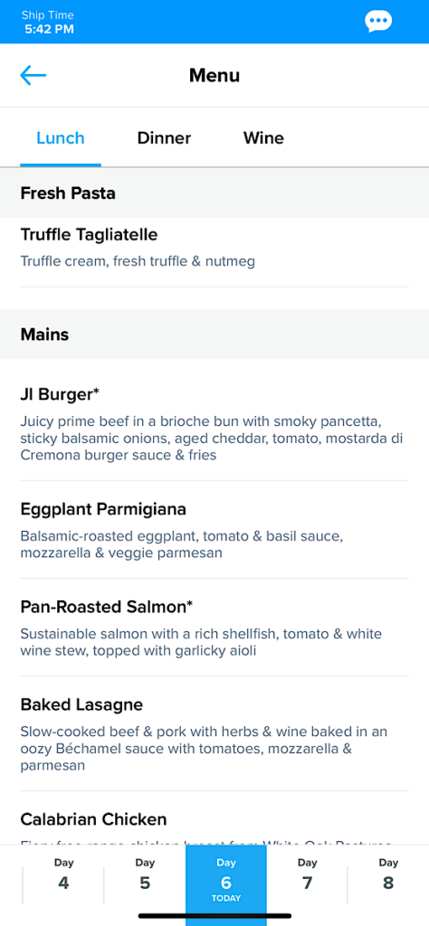Viewport: 429px width, 926px height.
Task: Tap the Mains section header
Action: tap(214, 335)
